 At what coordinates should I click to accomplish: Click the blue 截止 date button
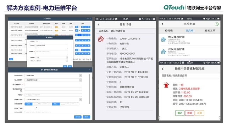coord(56,104)
